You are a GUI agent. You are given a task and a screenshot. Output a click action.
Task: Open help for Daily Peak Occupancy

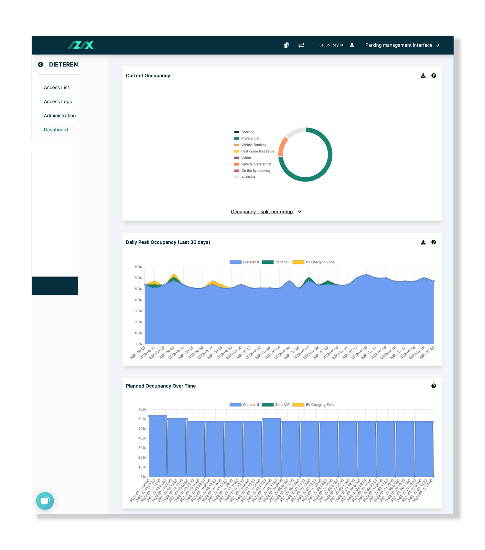(x=434, y=242)
